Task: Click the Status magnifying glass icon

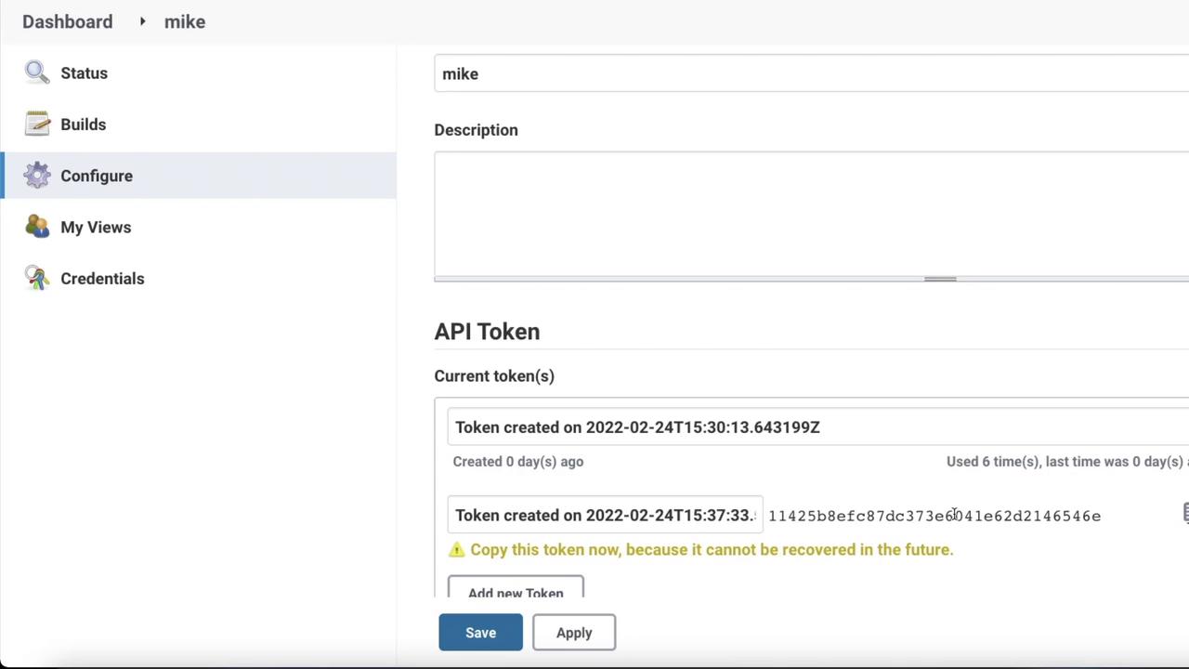Action: [x=37, y=72]
